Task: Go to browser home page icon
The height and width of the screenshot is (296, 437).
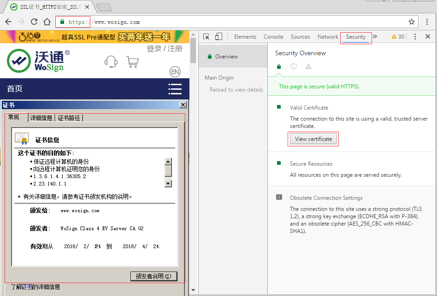Action: point(47,22)
